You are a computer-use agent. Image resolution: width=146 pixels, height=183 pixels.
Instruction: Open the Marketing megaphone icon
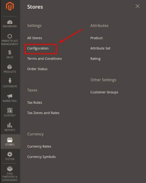[10, 96]
